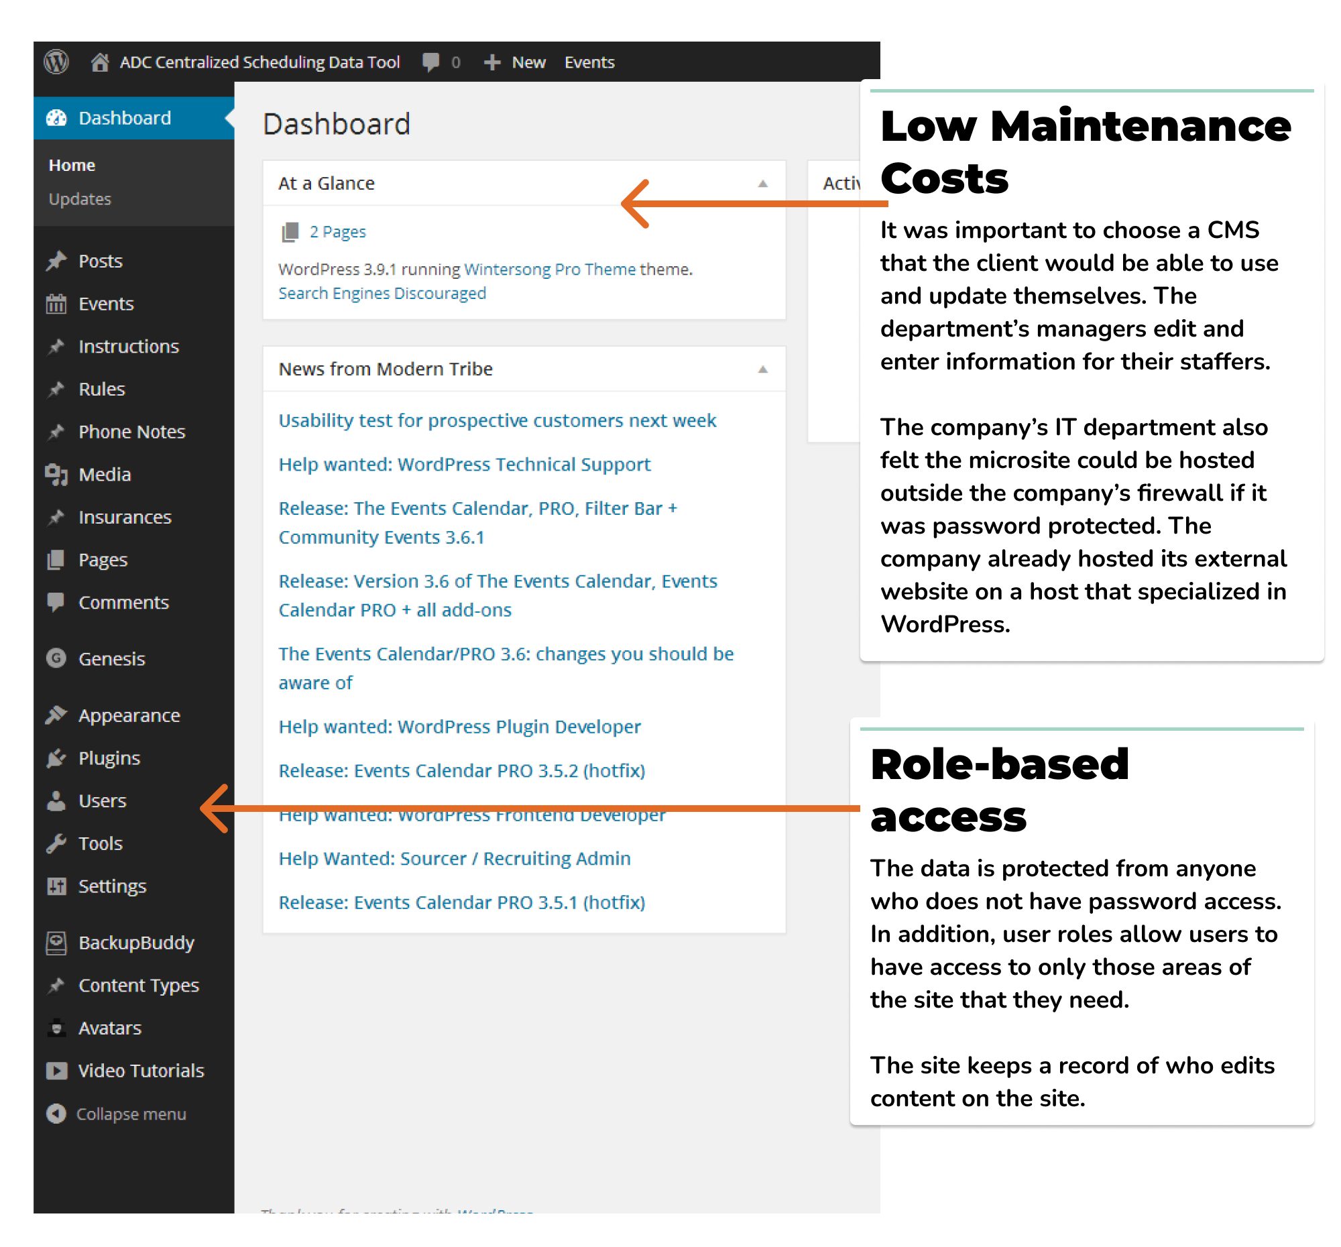Click the home icon beside the site name
Viewport: 1341px width, 1247px height.
tap(100, 62)
